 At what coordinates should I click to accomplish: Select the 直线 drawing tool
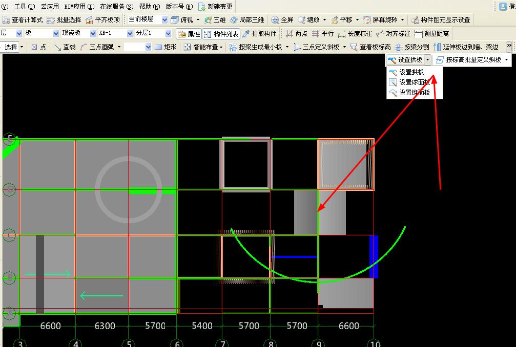[65, 47]
